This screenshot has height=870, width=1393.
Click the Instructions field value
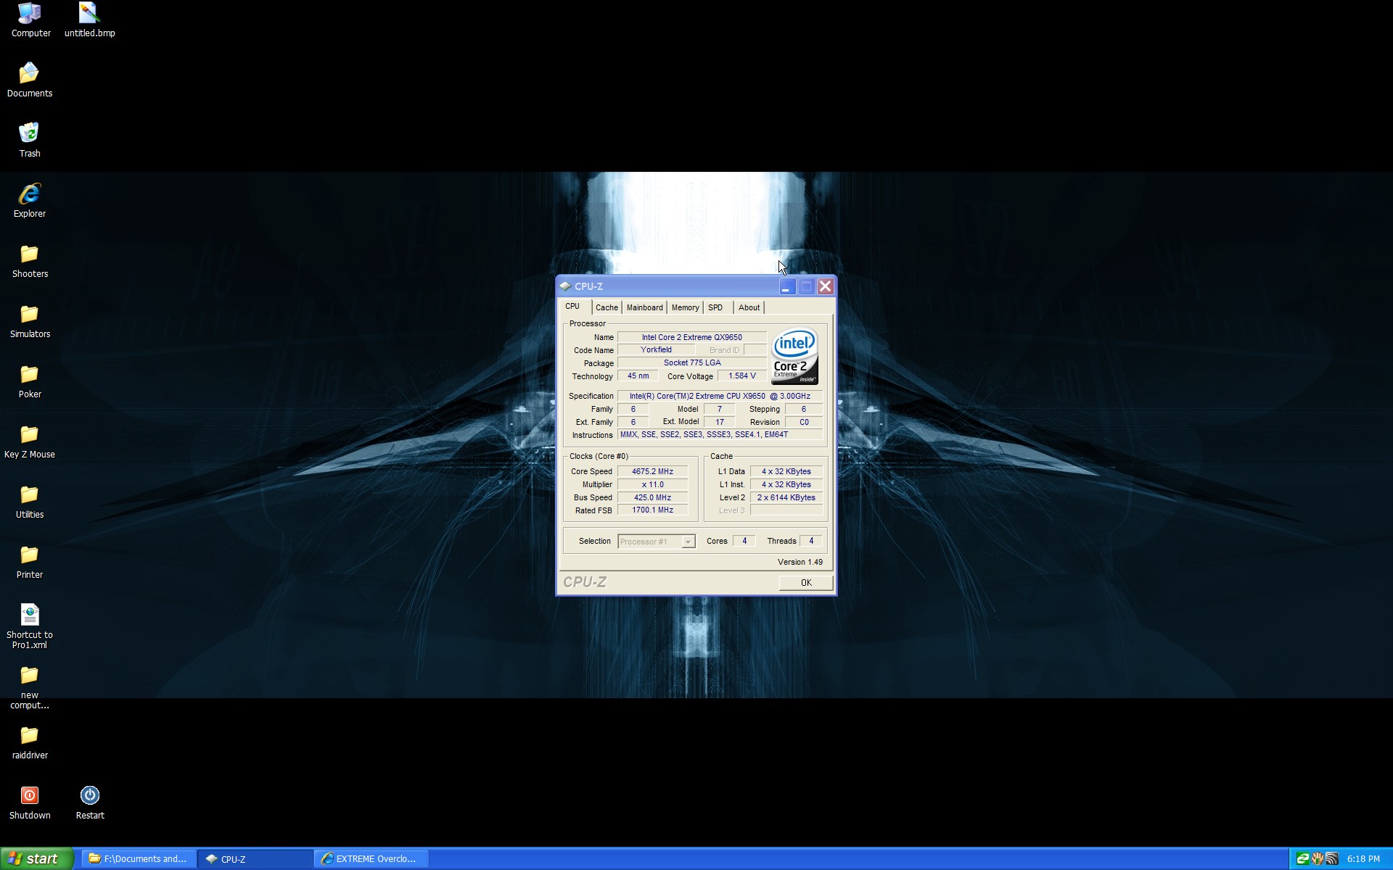pyautogui.click(x=720, y=434)
